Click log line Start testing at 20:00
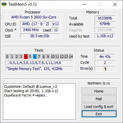The height and width of the screenshot is (123, 123). (x=31, y=91)
